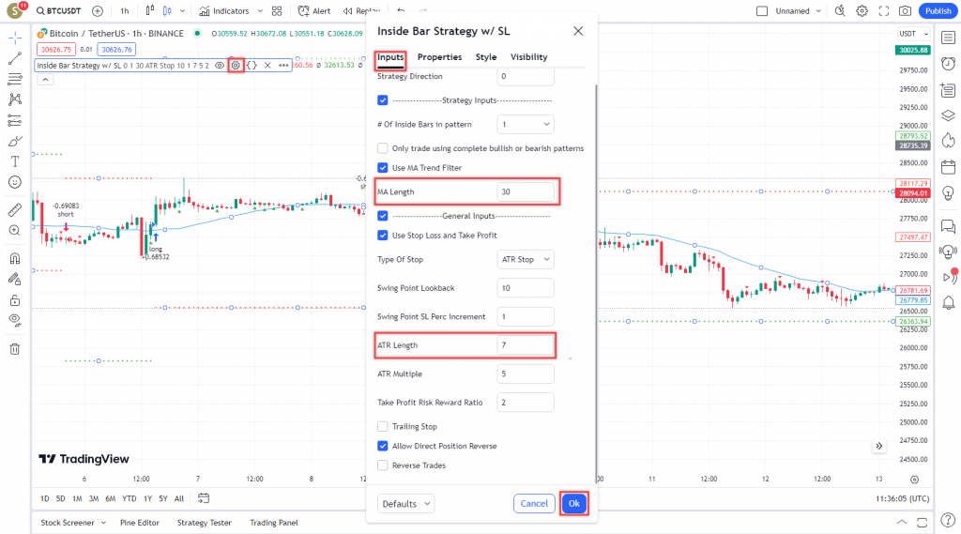The image size is (961, 534).
Task: Open the emoji icons tool
Action: [x=15, y=182]
